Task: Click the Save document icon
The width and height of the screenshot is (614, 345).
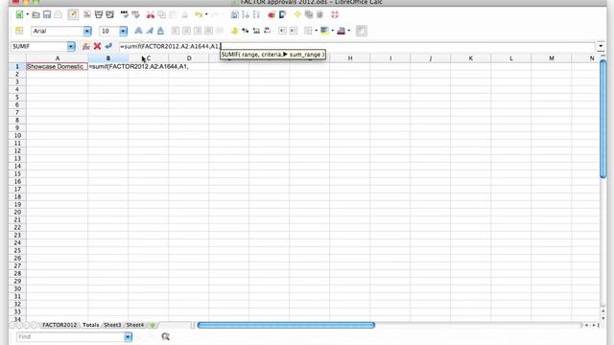Action: [x=47, y=15]
